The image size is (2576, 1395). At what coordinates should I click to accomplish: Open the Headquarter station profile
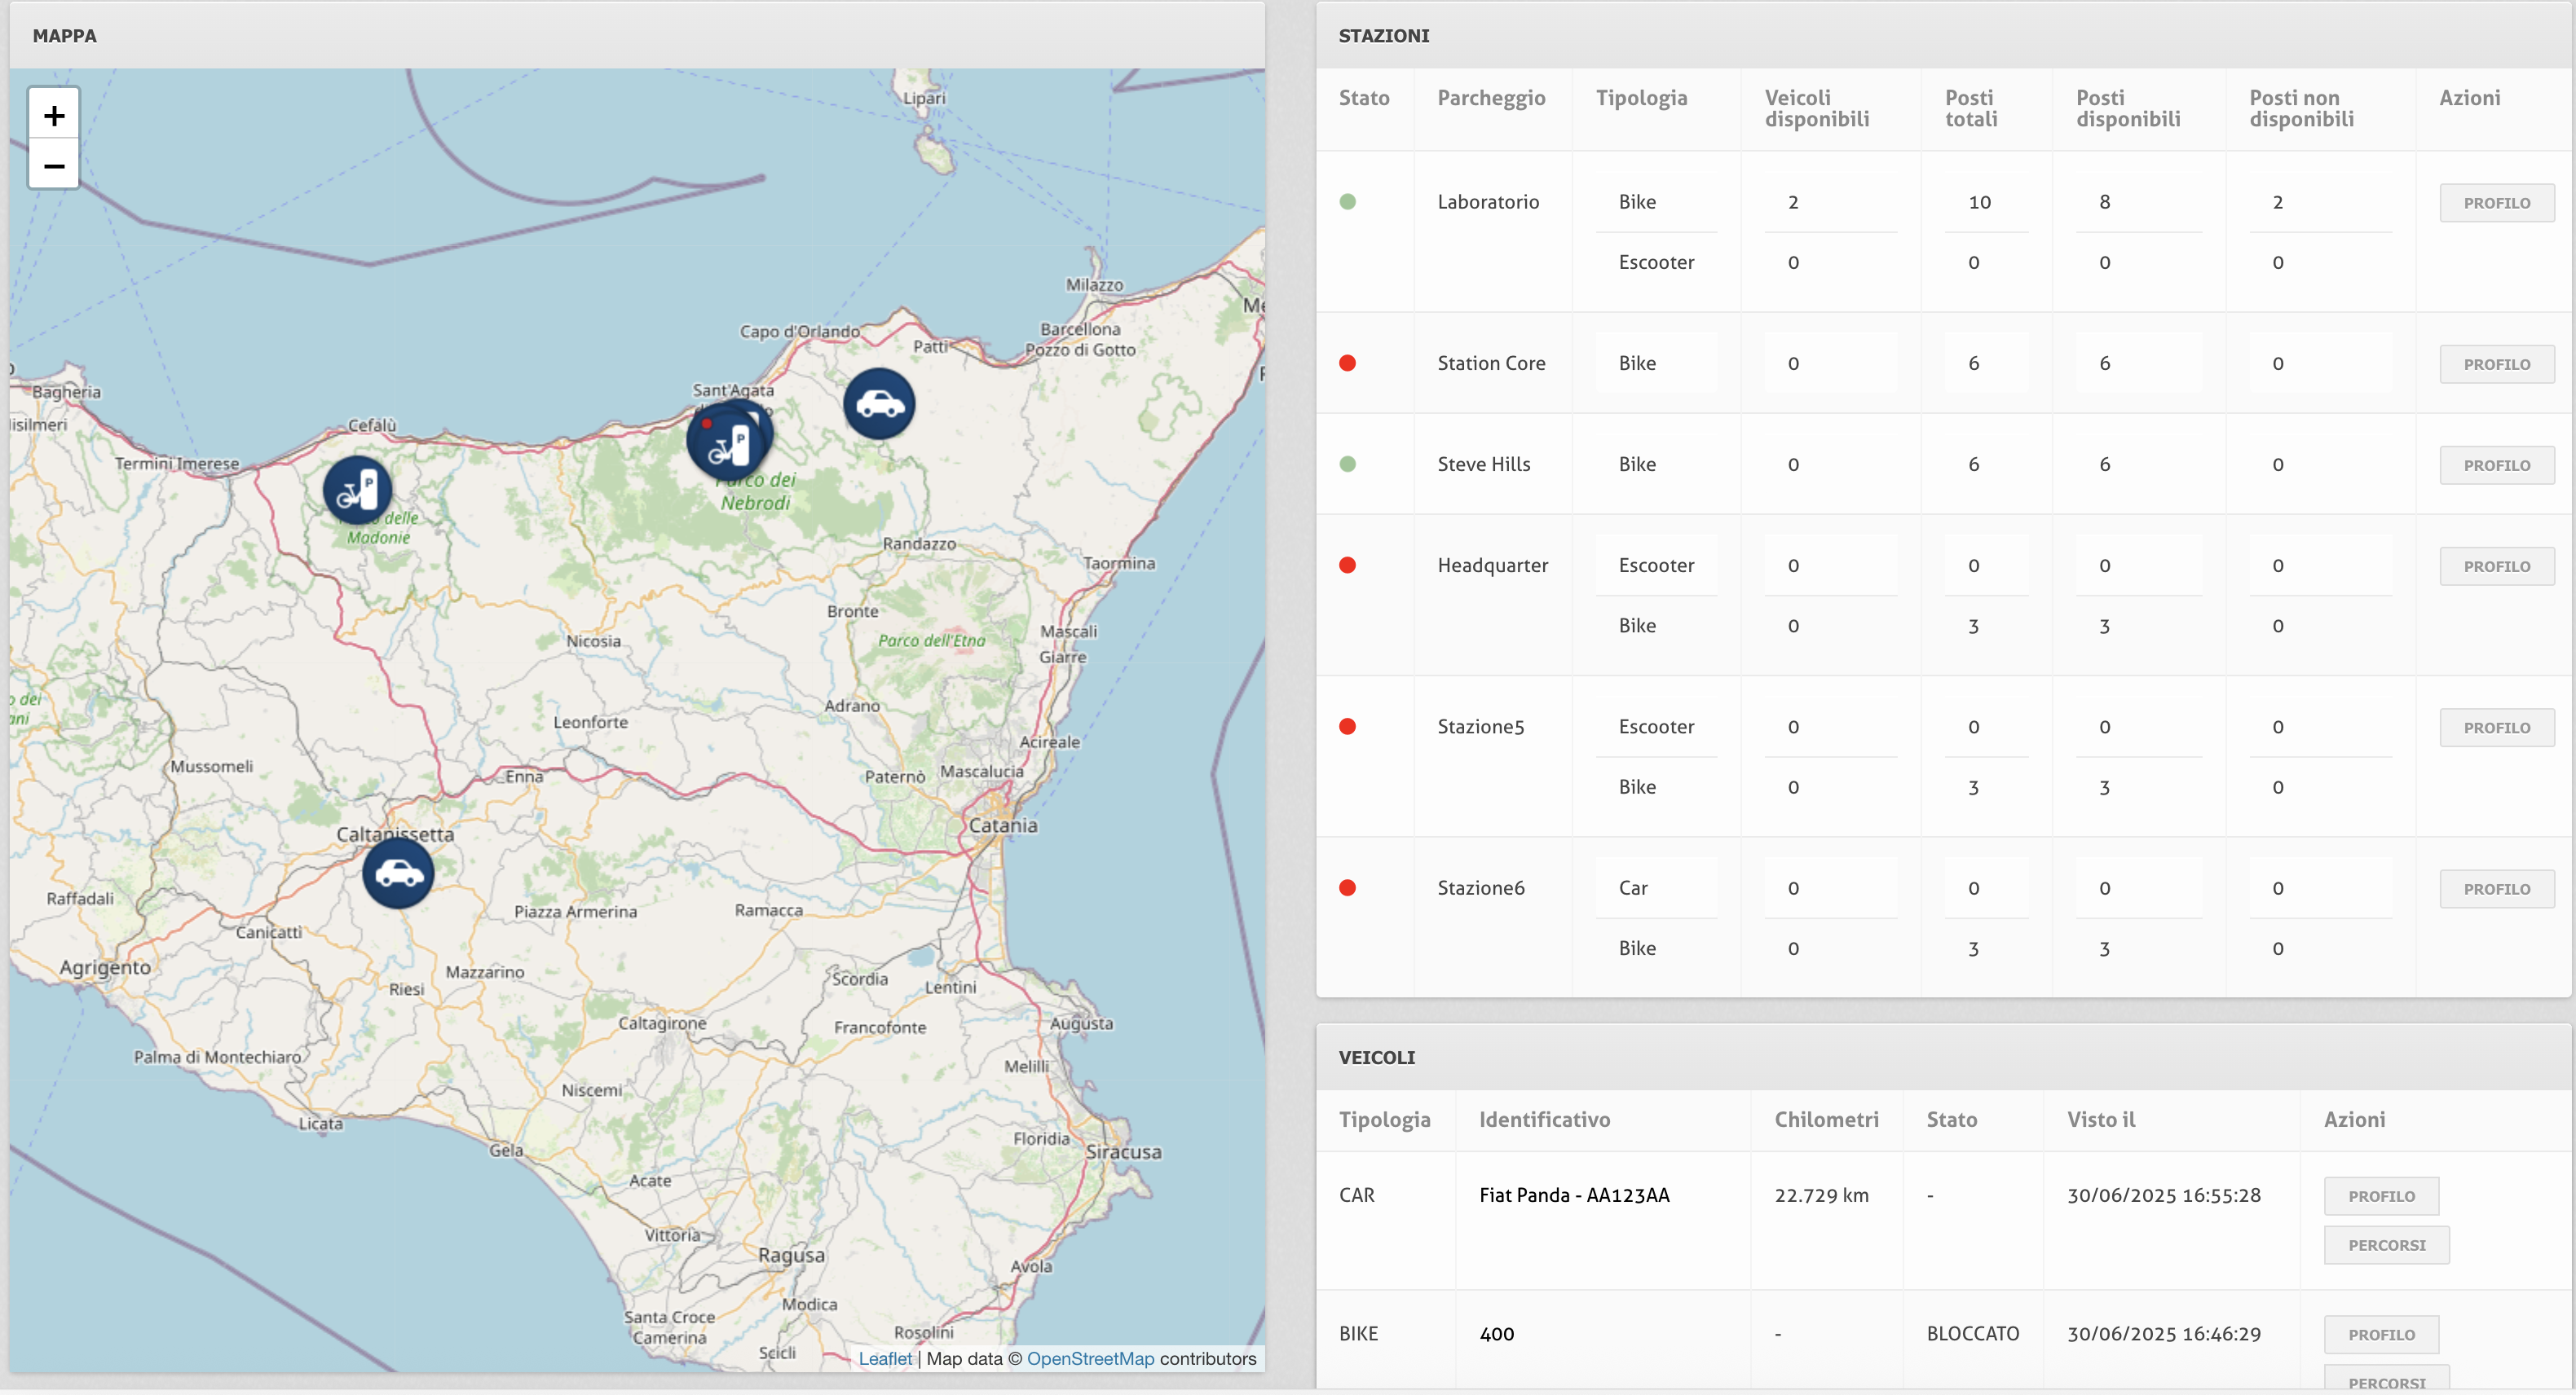(x=2496, y=565)
